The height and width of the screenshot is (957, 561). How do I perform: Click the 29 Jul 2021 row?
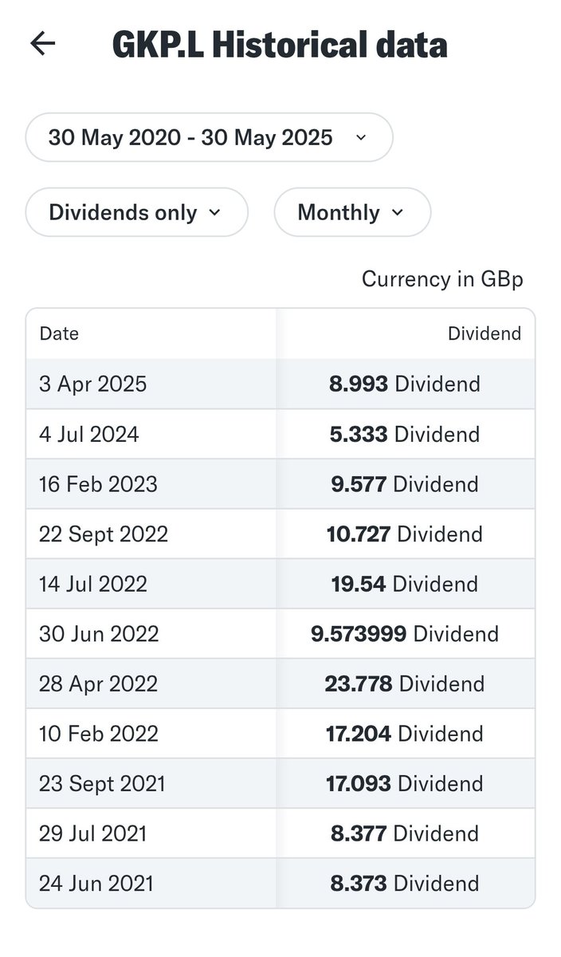coord(280,833)
